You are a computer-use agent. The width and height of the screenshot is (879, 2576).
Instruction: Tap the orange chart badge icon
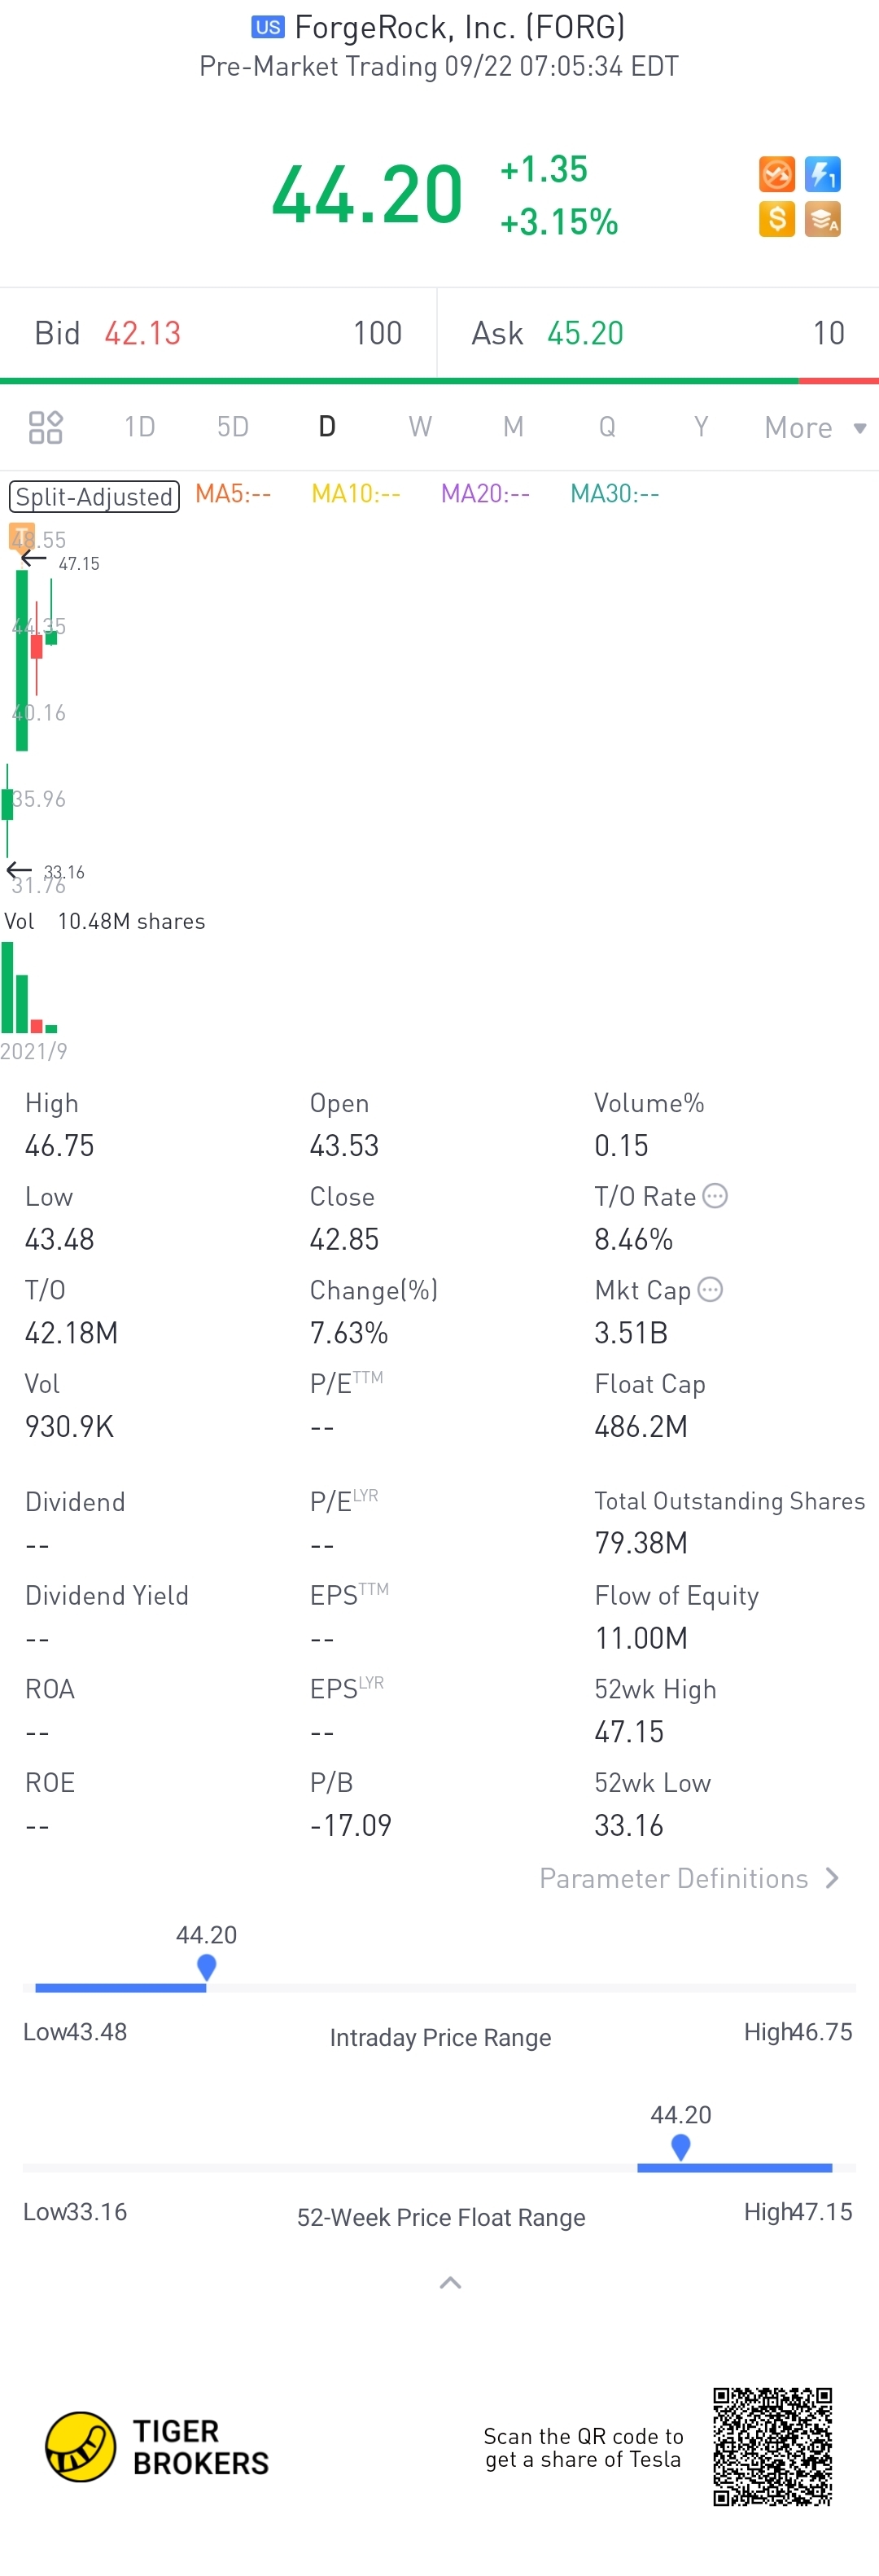[x=776, y=174]
